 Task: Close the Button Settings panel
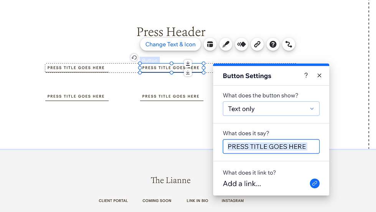pos(319,75)
